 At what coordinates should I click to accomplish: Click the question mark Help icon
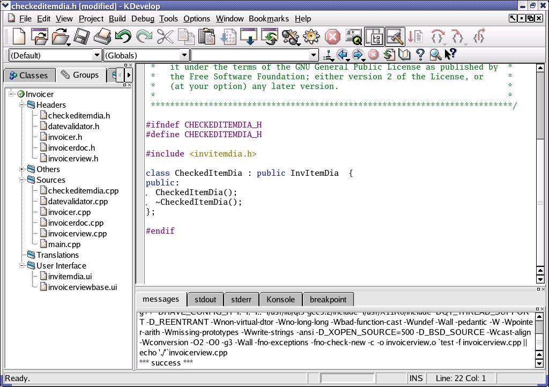pyautogui.click(x=420, y=55)
